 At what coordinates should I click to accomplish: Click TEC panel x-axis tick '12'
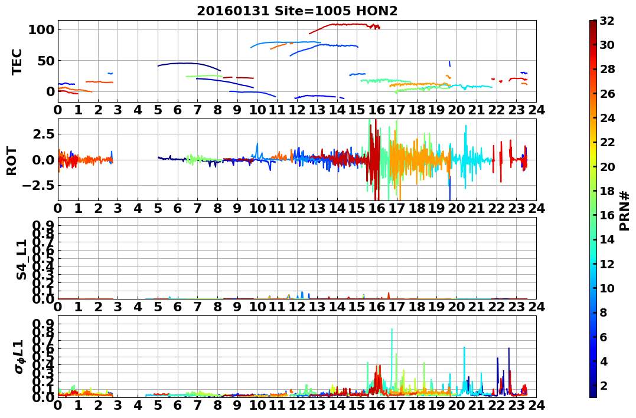point(297,110)
